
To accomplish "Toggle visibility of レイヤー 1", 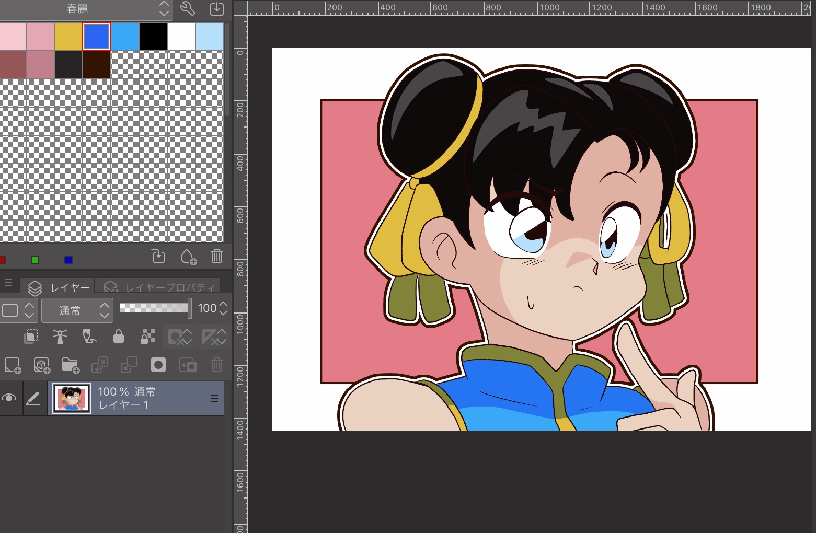I will 9,398.
